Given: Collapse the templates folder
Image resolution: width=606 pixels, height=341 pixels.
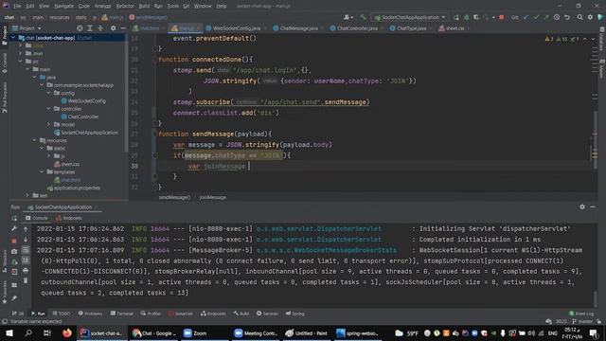Looking at the screenshot, I should 42,171.
